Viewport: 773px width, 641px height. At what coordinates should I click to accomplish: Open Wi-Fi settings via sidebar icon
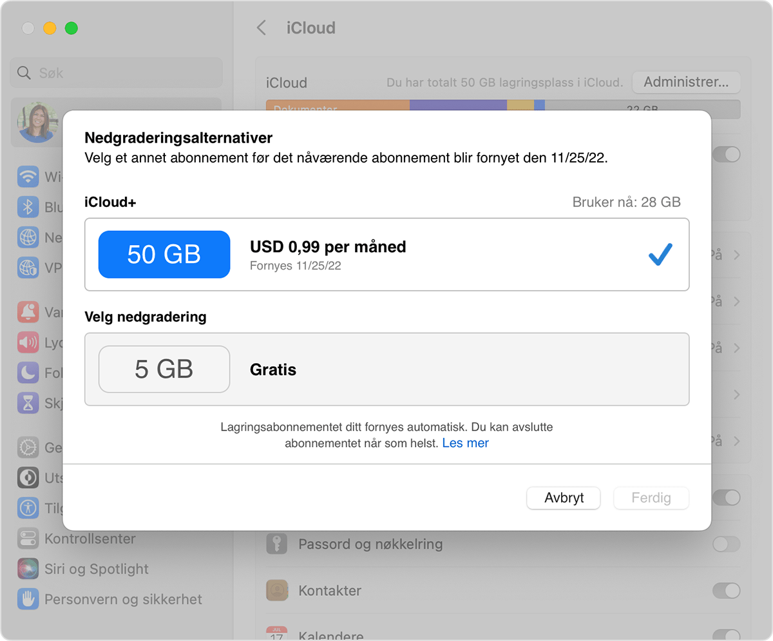pos(28,177)
